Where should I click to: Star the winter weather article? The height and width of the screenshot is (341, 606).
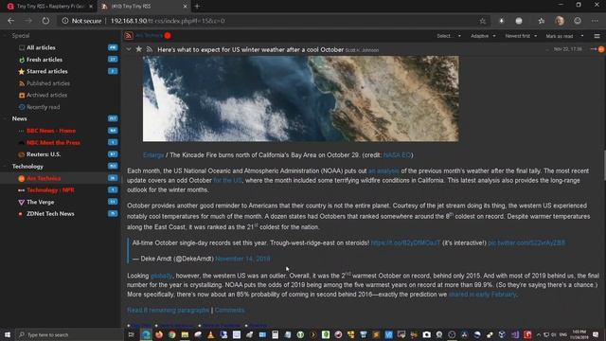tap(139, 49)
